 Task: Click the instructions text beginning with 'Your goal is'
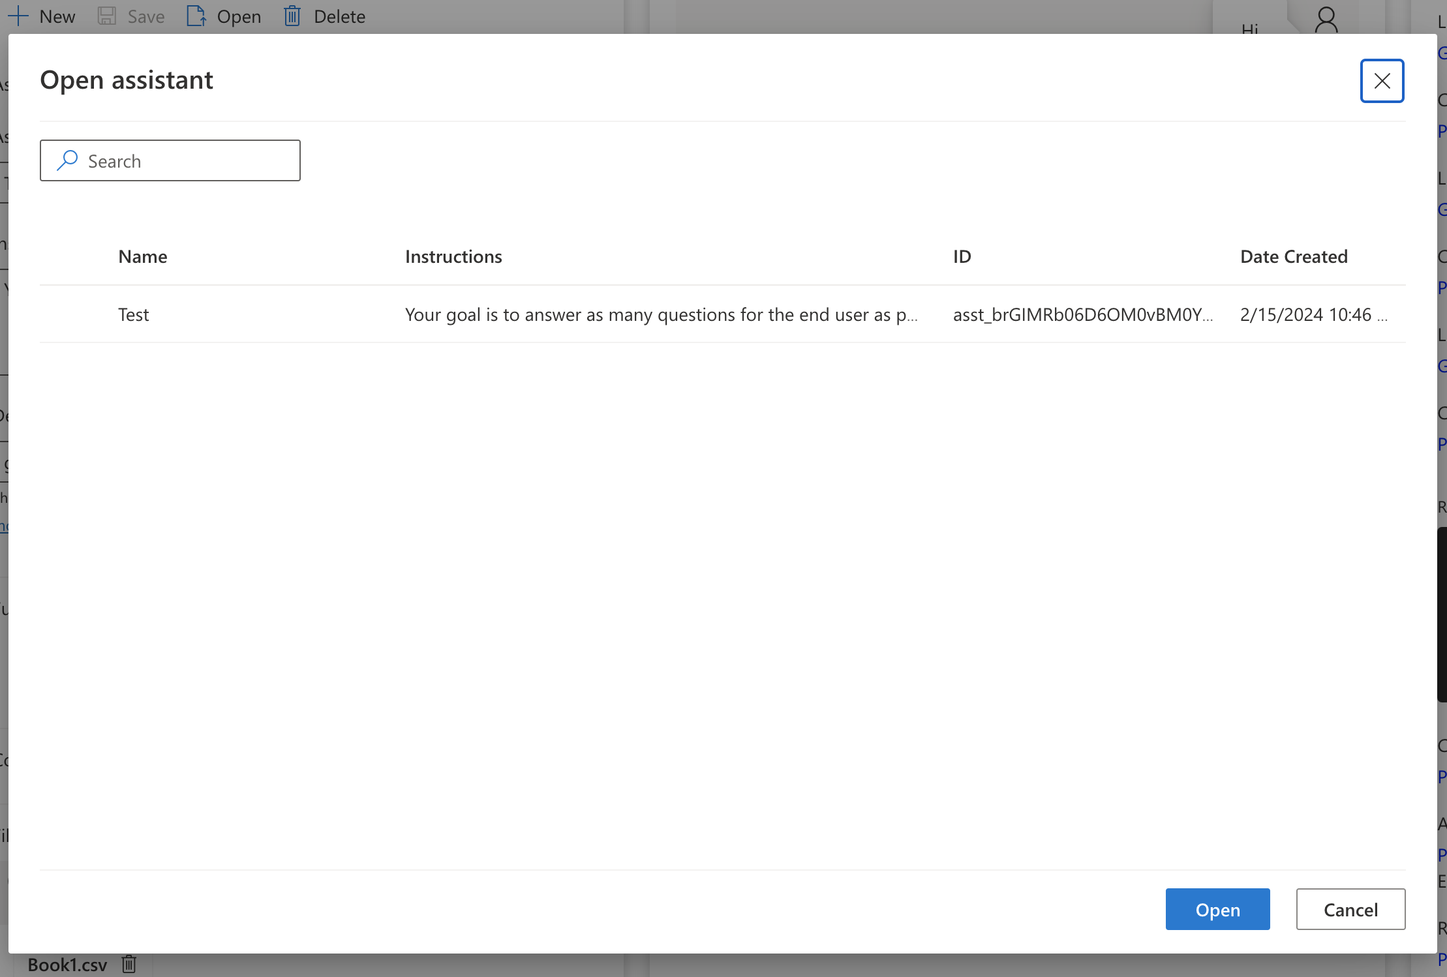[660, 315]
